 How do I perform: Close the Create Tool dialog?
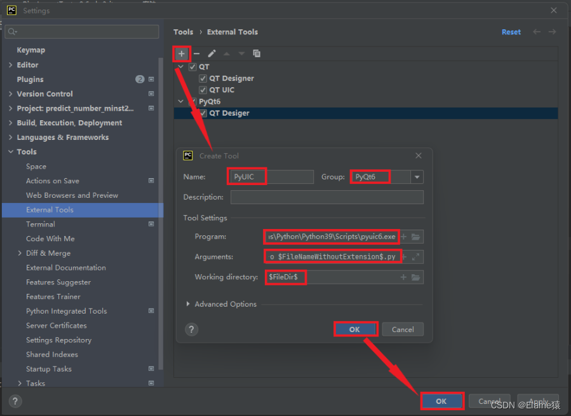pos(419,156)
